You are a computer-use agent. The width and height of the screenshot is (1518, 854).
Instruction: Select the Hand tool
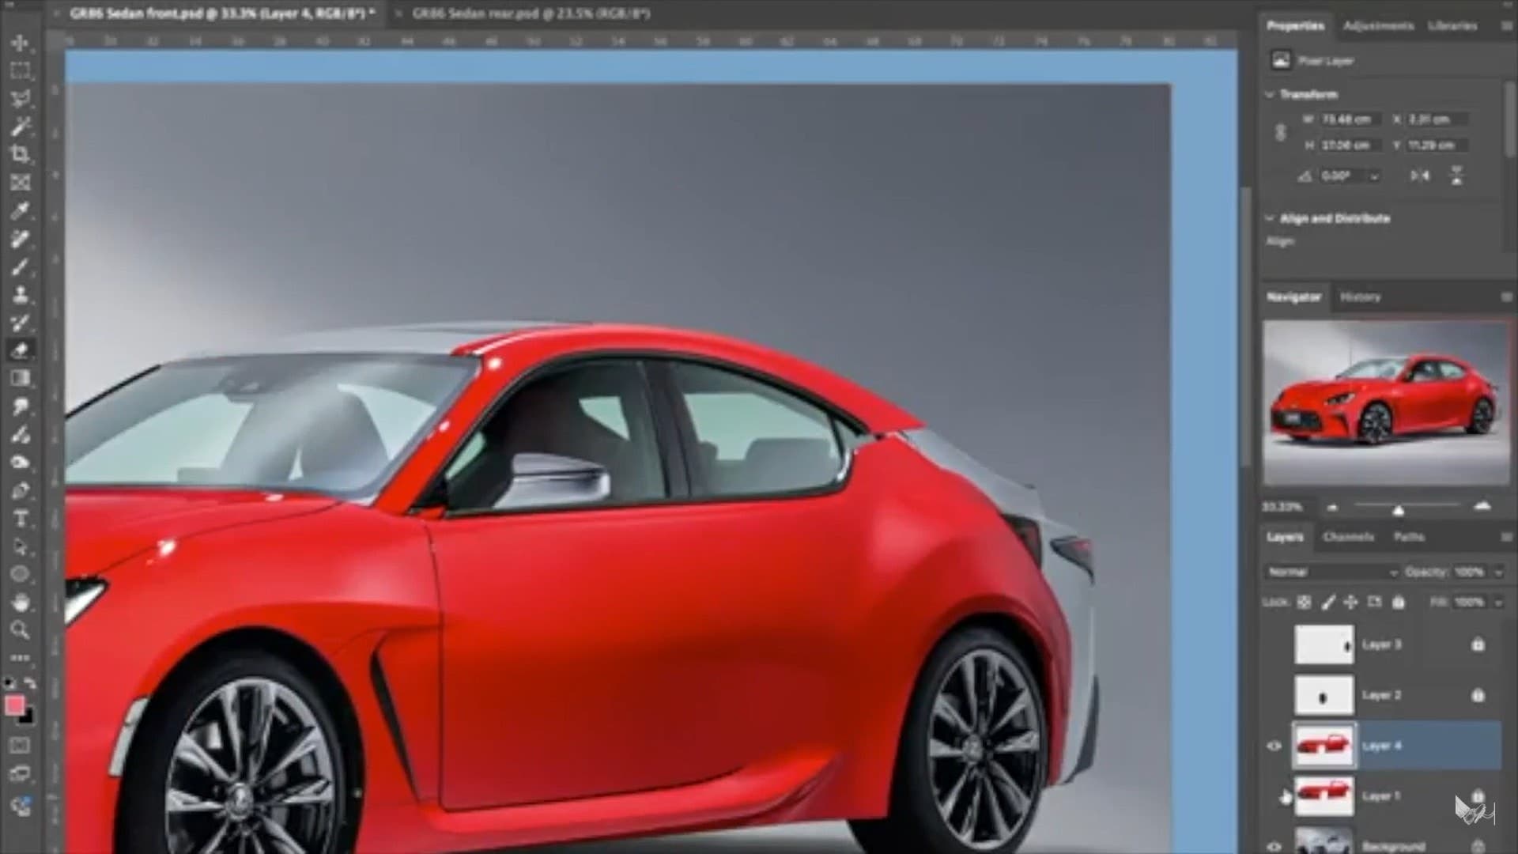(x=21, y=603)
